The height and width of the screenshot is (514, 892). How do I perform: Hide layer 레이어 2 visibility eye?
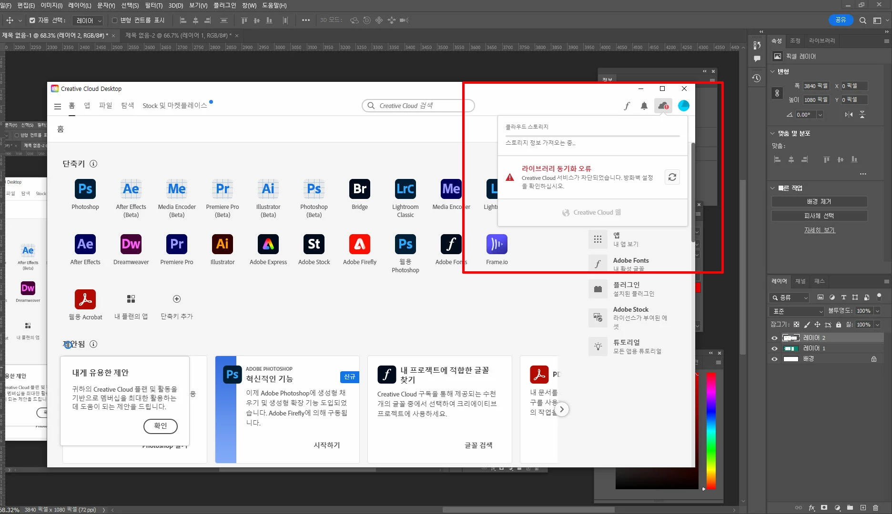click(774, 338)
